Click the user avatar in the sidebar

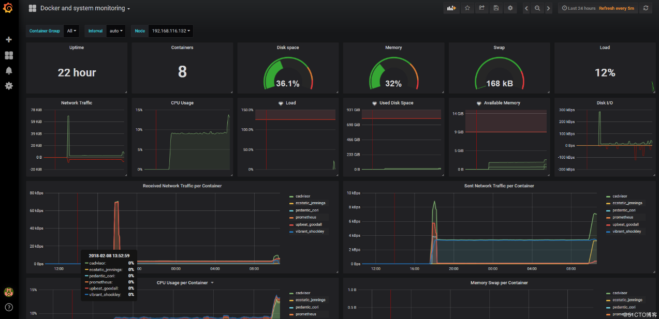(9, 292)
